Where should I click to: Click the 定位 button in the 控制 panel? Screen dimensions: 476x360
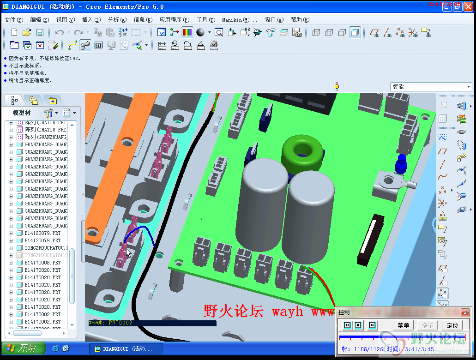(452, 325)
